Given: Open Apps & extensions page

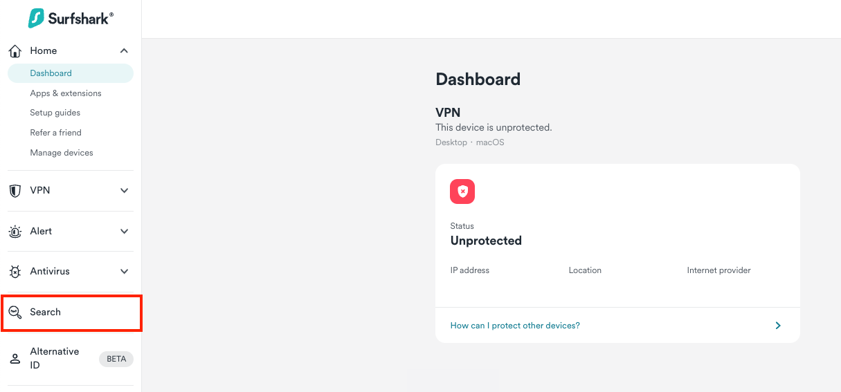Looking at the screenshot, I should pos(66,93).
